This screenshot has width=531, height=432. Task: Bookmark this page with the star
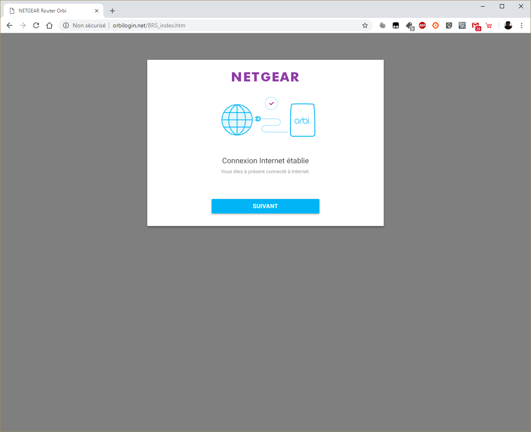[x=365, y=25]
